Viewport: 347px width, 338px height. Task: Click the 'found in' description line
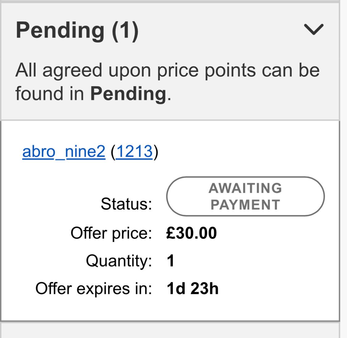(49, 94)
